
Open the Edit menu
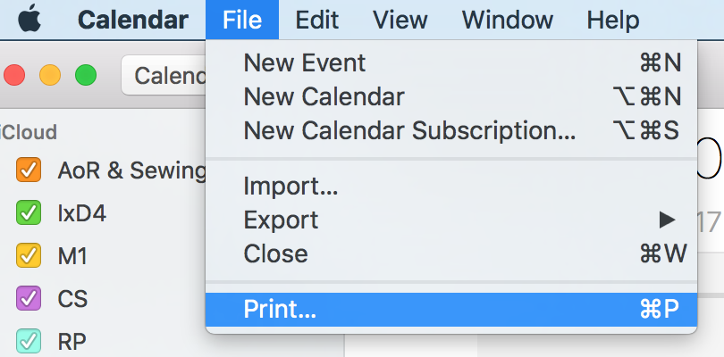click(x=316, y=19)
